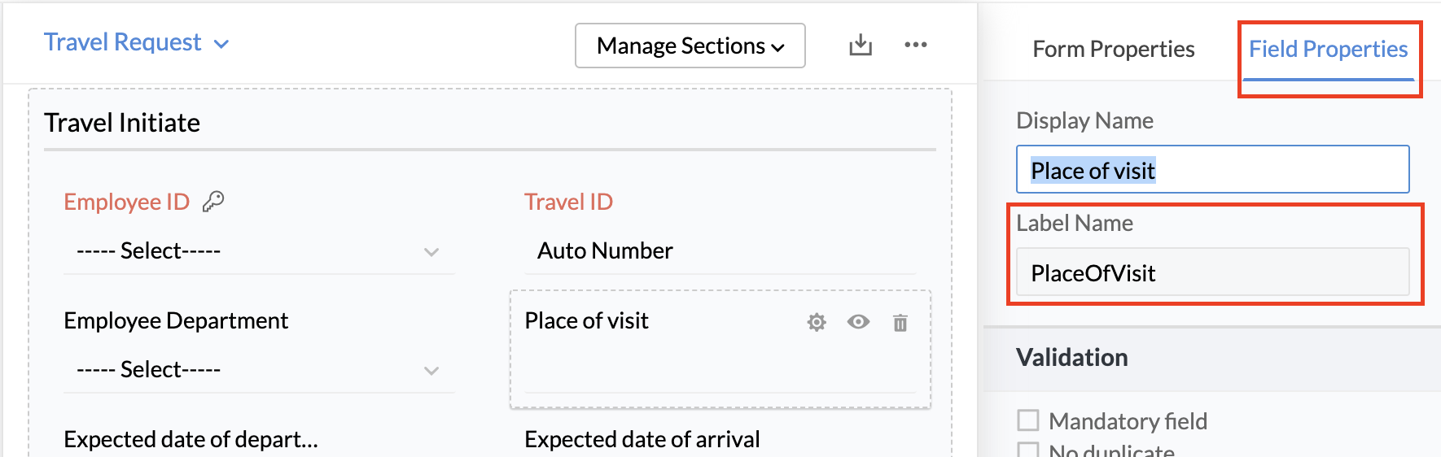Expand the Manage Sections dropdown
The height and width of the screenshot is (457, 1441).
coord(690,46)
